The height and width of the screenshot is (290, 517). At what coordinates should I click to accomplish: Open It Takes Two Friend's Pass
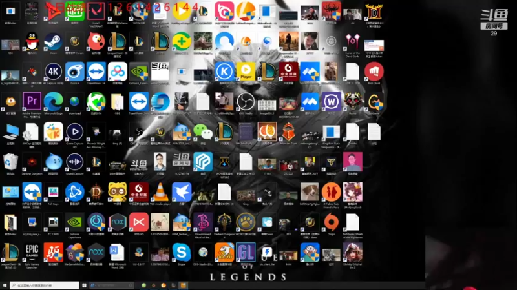point(331,192)
